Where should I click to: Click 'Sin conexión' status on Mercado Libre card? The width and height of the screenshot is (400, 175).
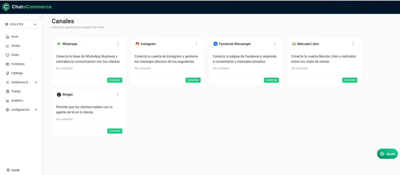coord(299,68)
